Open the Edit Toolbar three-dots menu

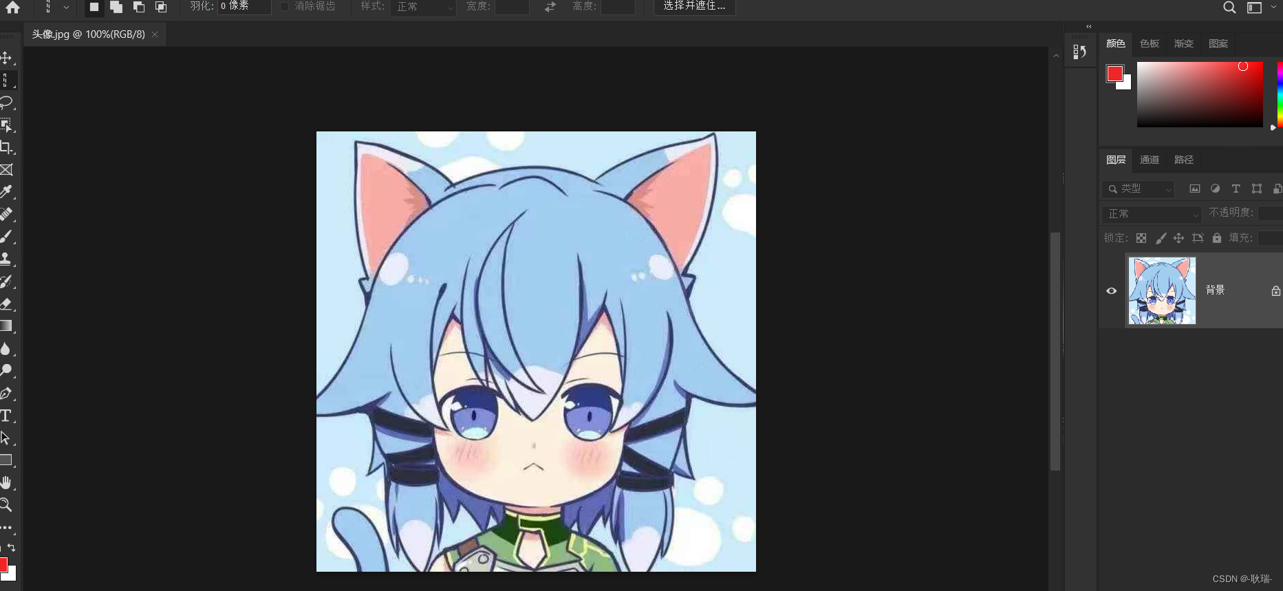tap(6, 528)
